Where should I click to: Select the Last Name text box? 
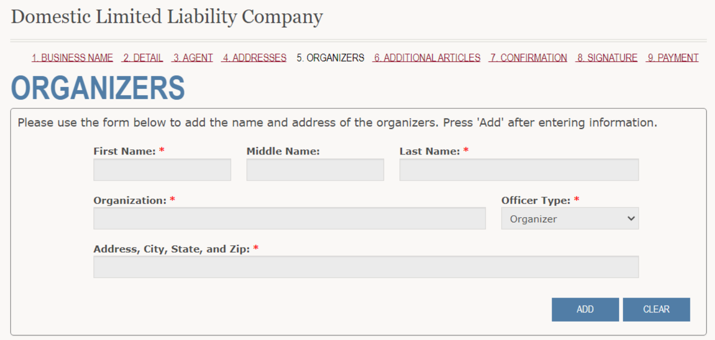click(x=519, y=170)
